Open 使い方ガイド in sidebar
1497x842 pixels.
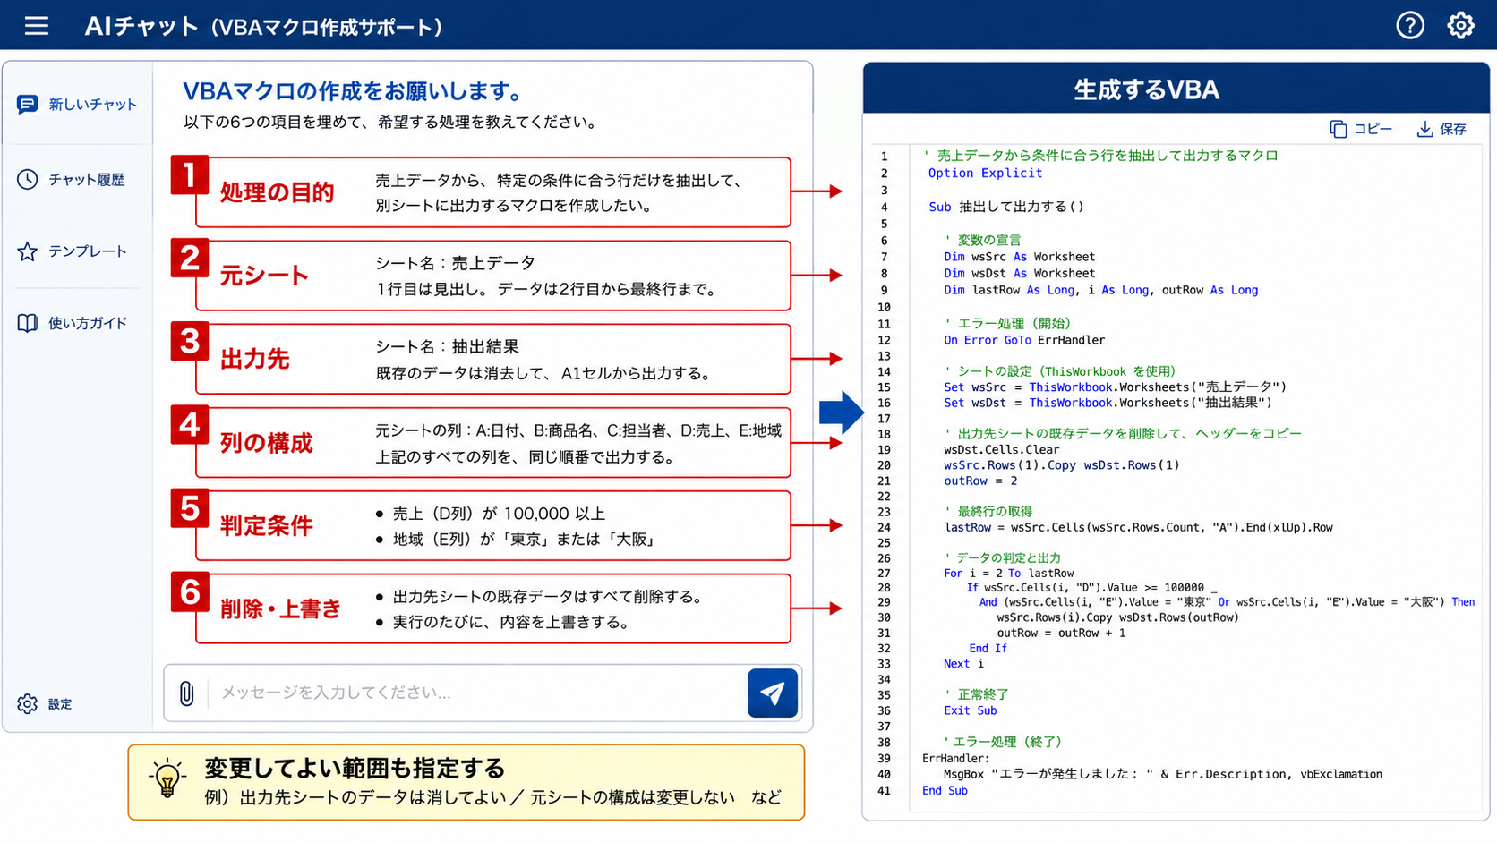pyautogui.click(x=73, y=323)
